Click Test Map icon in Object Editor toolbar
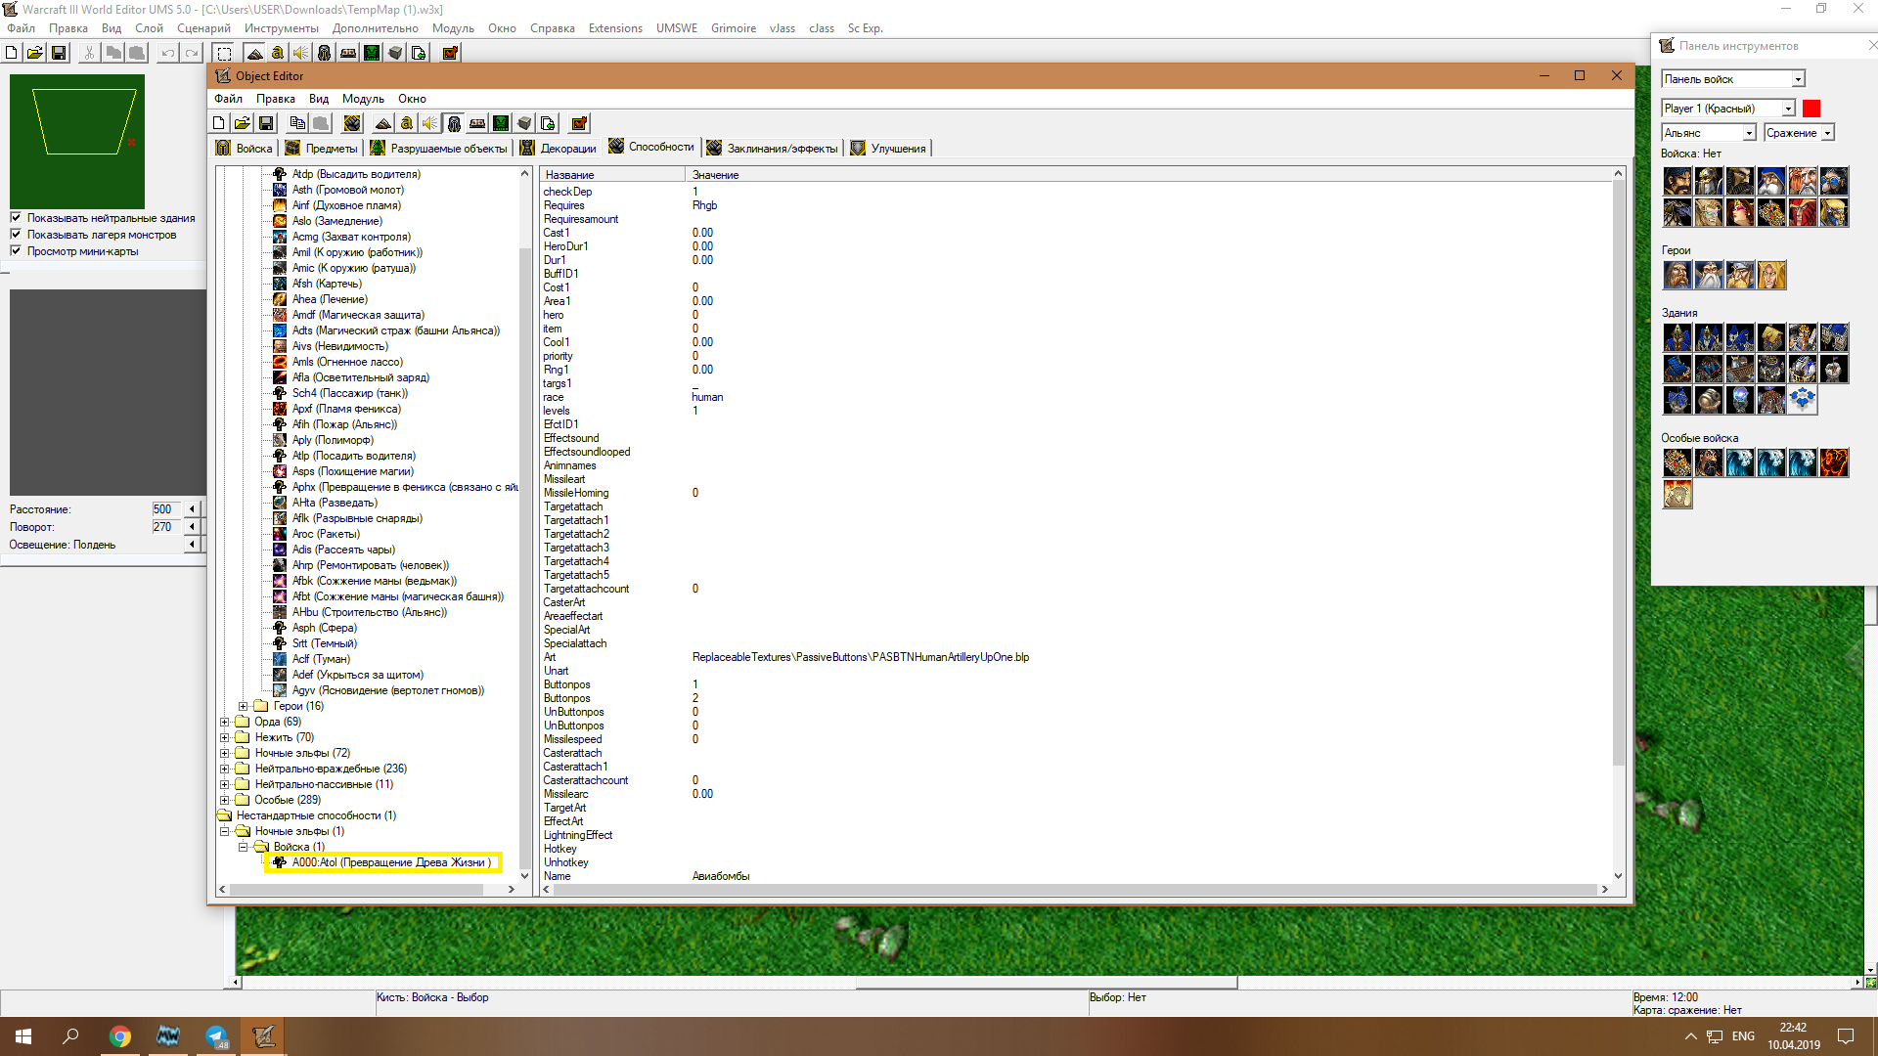The width and height of the screenshot is (1878, 1056). click(579, 123)
